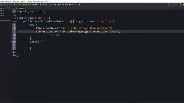Viewport: 184px width, 103px height.
Task: Click the "oracle.jdbc.driver.Oracledriver" string
Action: (x=85, y=28)
